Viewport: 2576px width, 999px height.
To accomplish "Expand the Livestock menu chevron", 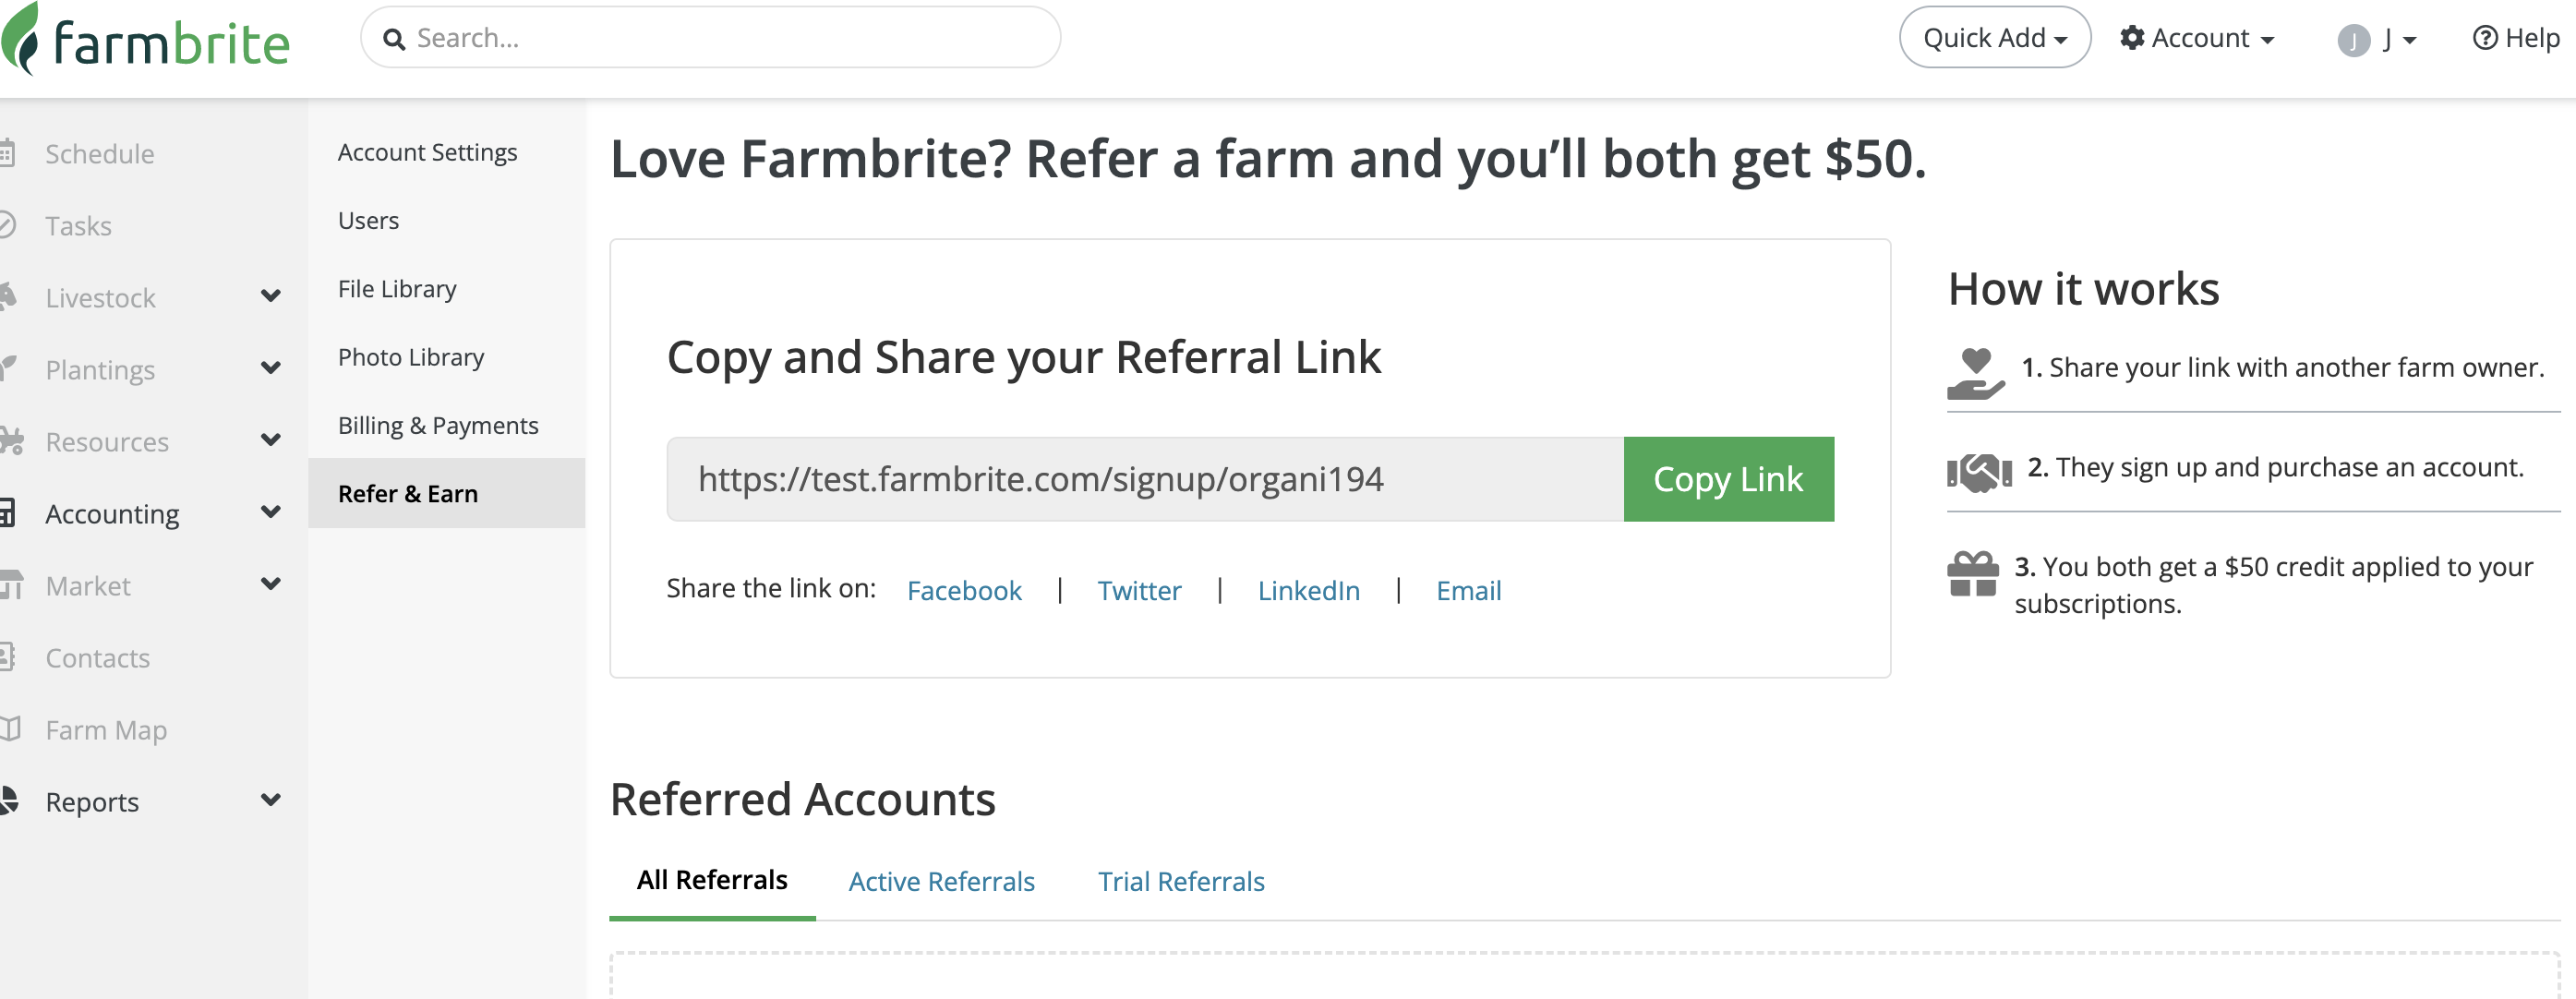I will tap(270, 296).
